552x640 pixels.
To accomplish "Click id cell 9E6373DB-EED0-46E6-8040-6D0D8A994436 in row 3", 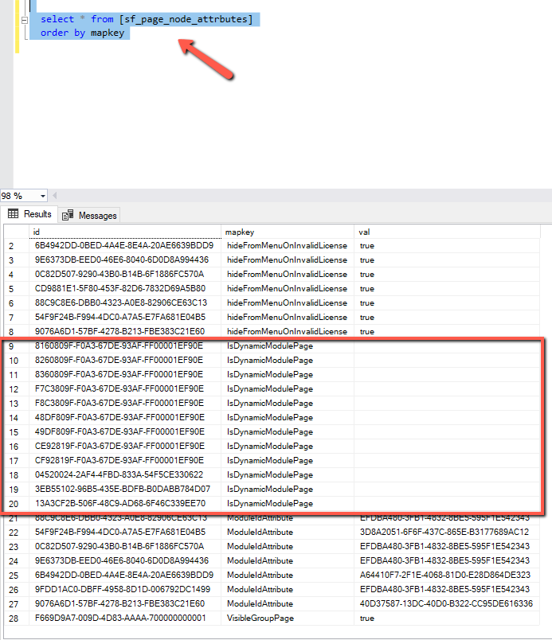I will [x=125, y=260].
